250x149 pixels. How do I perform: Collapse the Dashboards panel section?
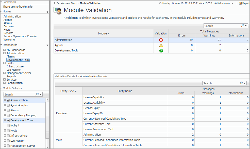[x=47, y=45]
